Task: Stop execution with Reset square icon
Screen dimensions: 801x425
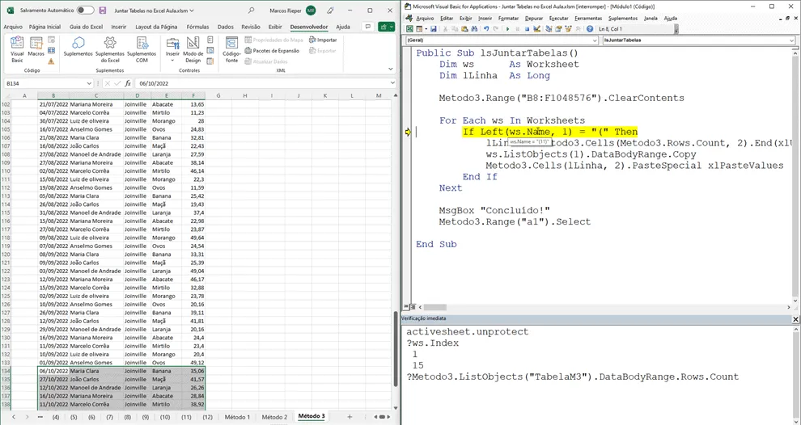Action: pos(526,29)
